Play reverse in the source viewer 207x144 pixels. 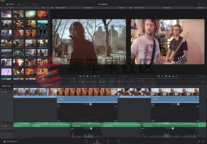(x=84, y=76)
